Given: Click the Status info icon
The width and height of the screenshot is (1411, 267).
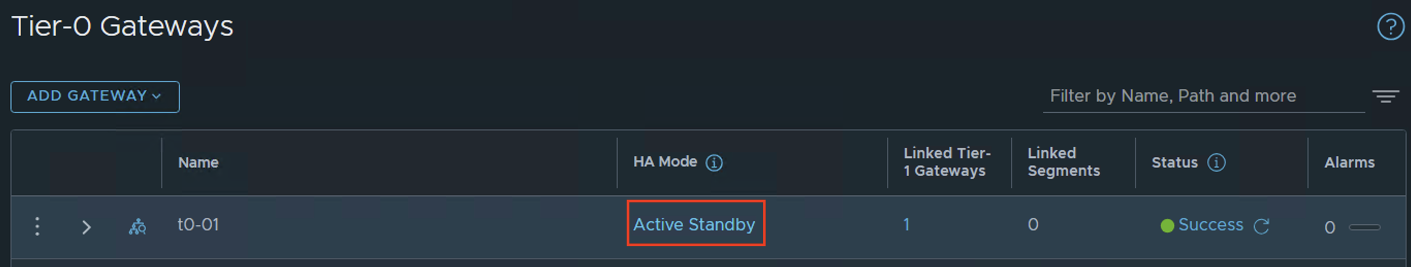Looking at the screenshot, I should tap(1216, 162).
